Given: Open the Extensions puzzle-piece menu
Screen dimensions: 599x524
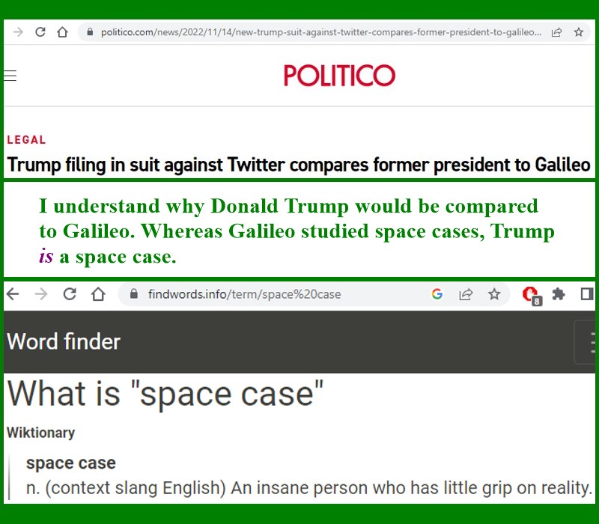Looking at the screenshot, I should pos(559,294).
